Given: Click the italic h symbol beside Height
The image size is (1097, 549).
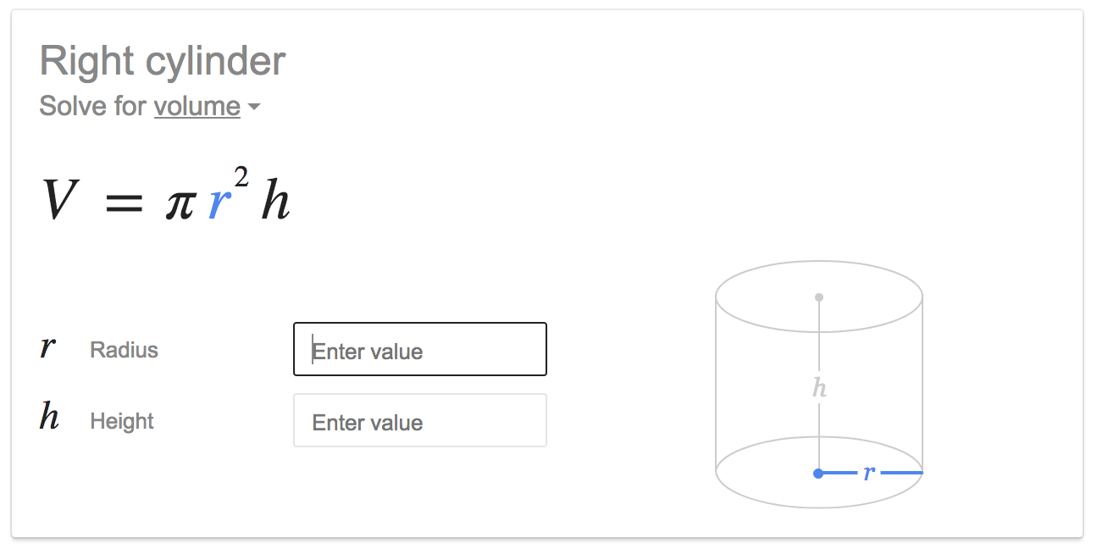Looking at the screenshot, I should [x=49, y=417].
